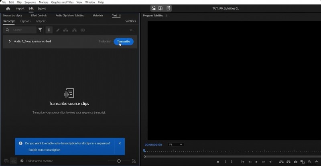Viewport: 321px width, 166px height.
Task: Open the Metadata panel tab
Action: 98,16
